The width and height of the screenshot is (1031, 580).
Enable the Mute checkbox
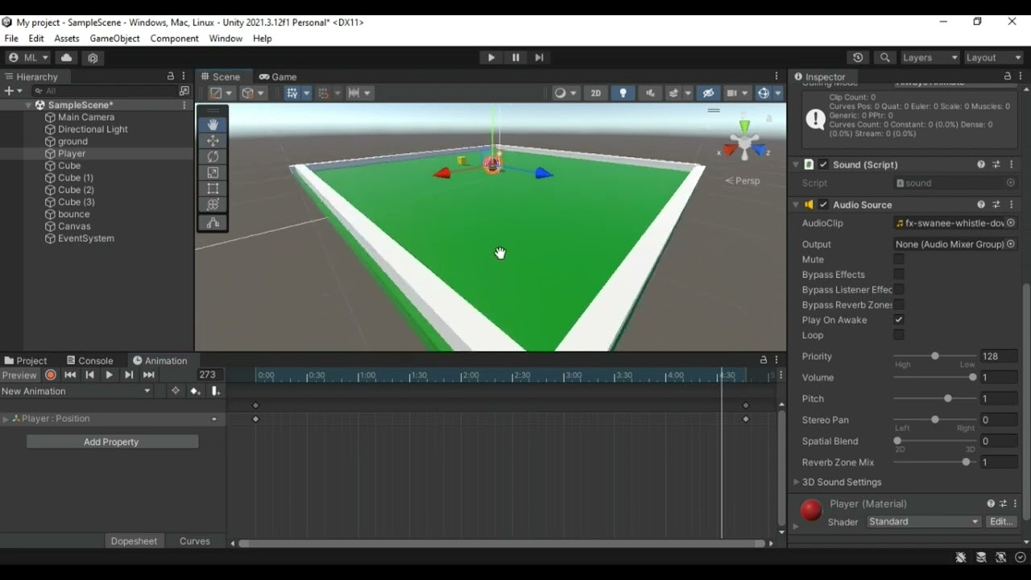click(899, 259)
